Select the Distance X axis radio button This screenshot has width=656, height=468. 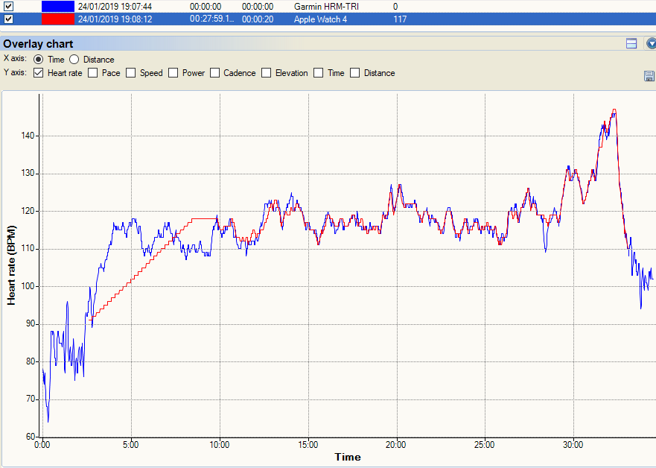point(74,59)
